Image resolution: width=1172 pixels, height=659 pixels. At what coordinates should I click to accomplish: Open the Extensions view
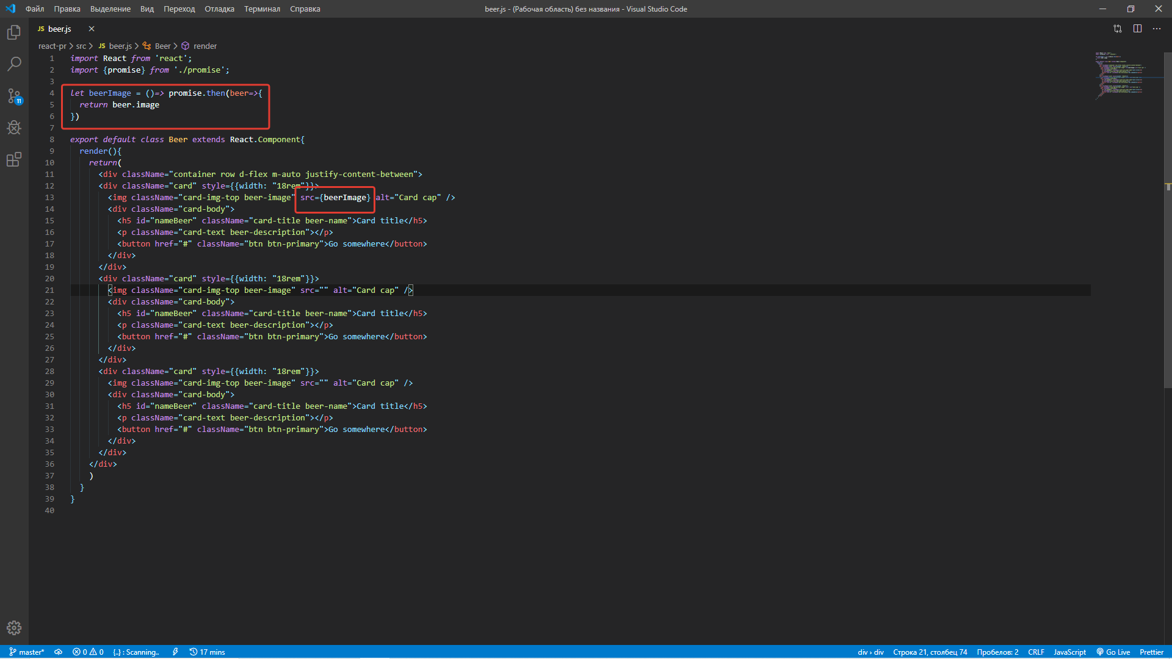(14, 159)
